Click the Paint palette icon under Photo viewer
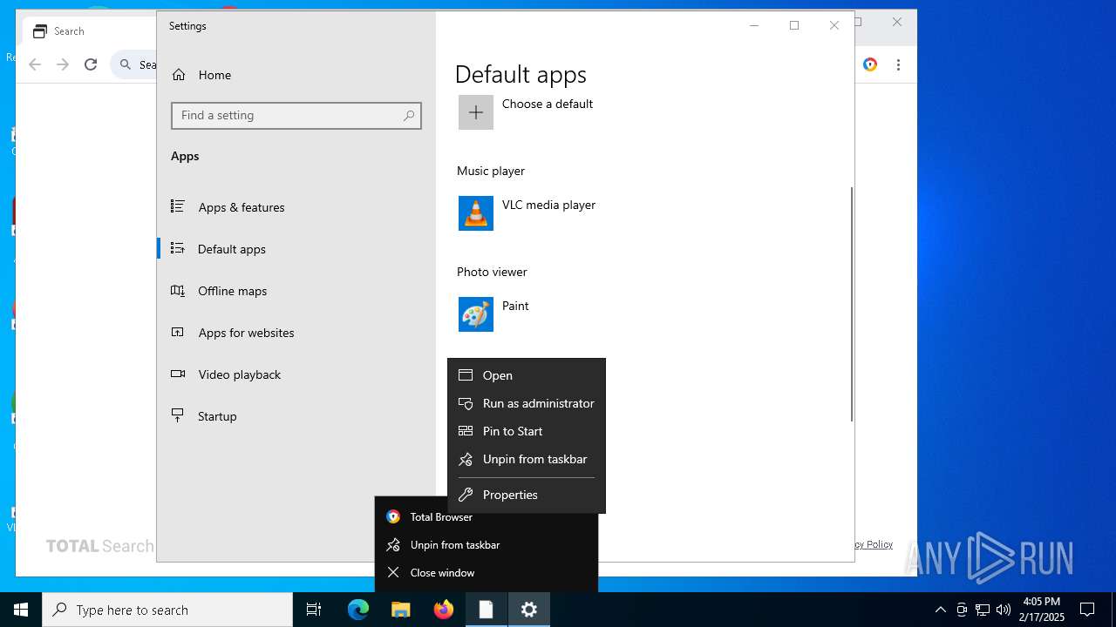The height and width of the screenshot is (627, 1116). pos(476,314)
